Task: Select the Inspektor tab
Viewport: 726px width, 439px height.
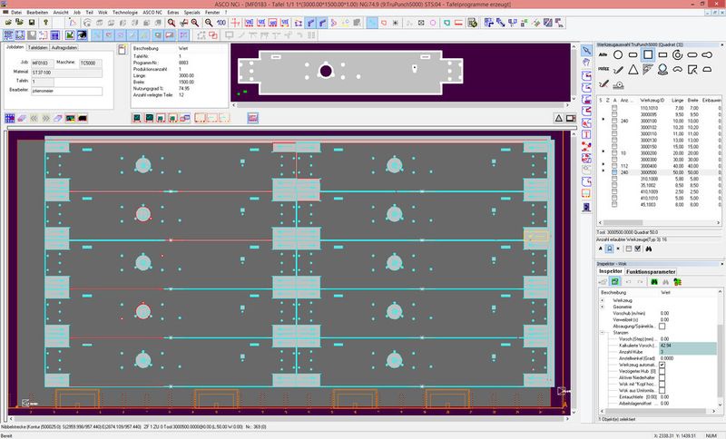Action: tap(610, 271)
